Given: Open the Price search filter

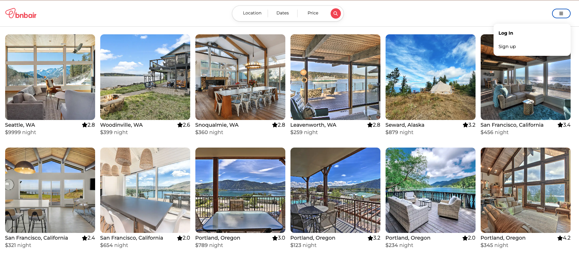Looking at the screenshot, I should tap(313, 13).
